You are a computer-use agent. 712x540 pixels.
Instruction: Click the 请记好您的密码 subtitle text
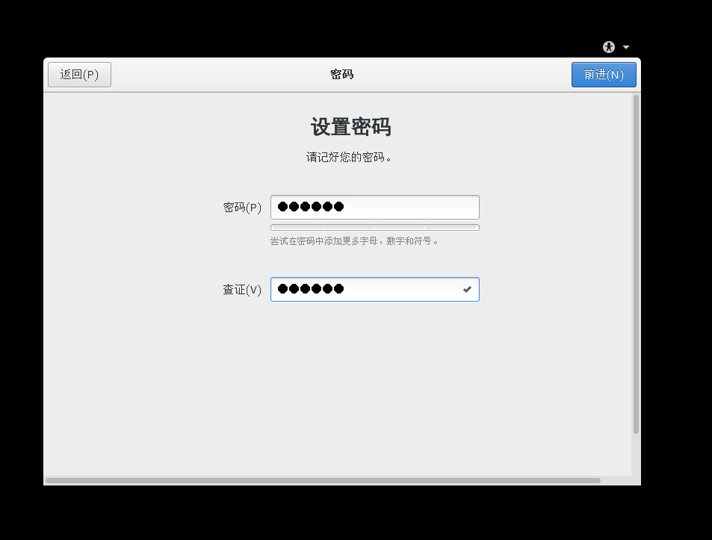350,158
